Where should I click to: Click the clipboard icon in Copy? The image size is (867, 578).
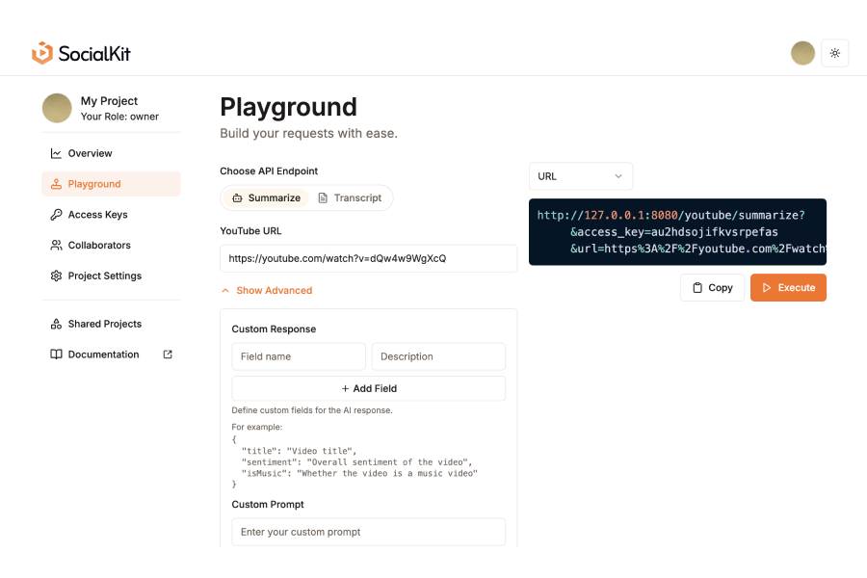(x=697, y=288)
